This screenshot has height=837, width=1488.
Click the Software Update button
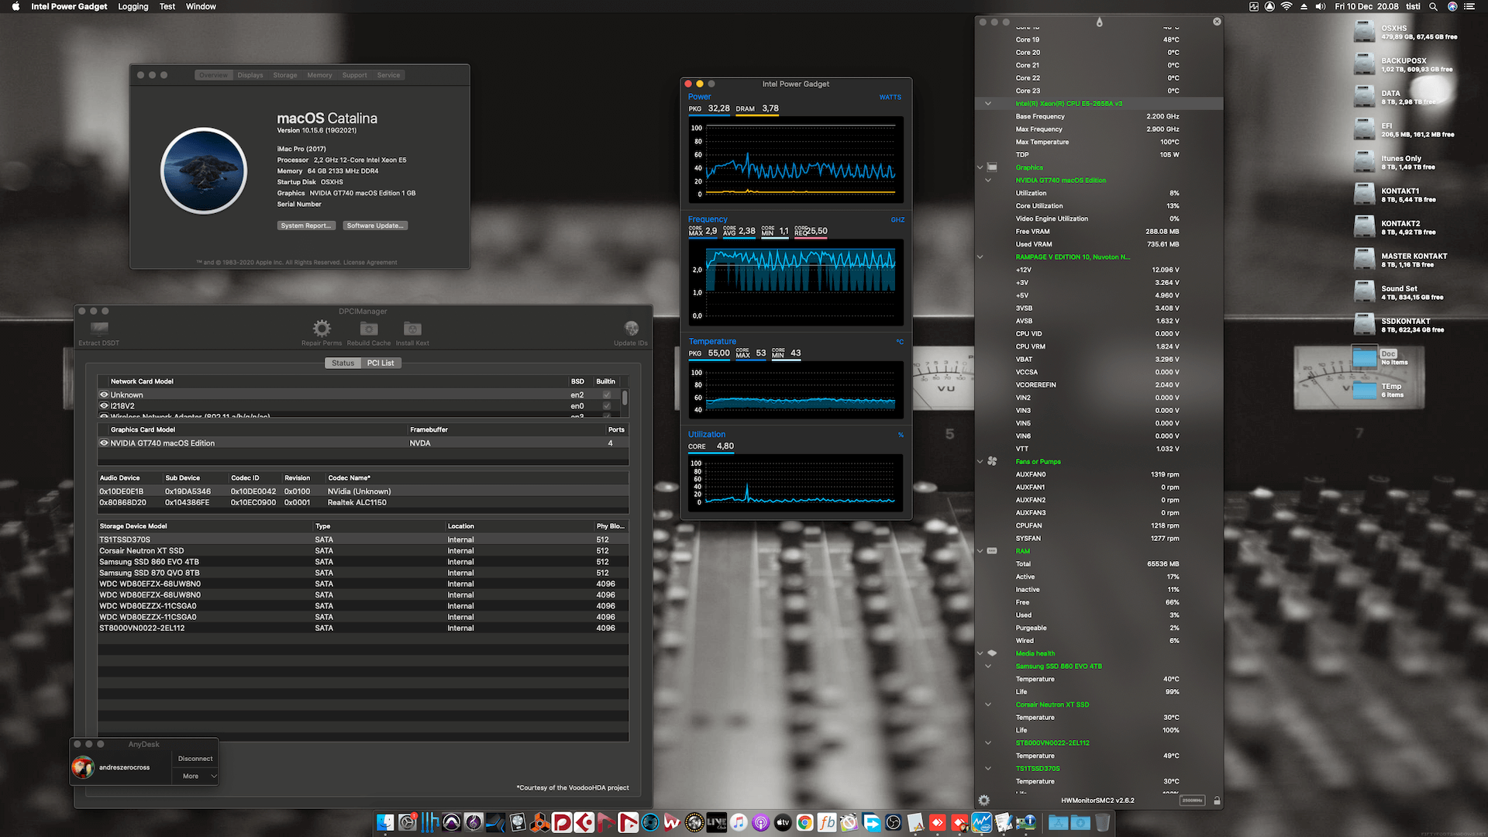coord(375,226)
